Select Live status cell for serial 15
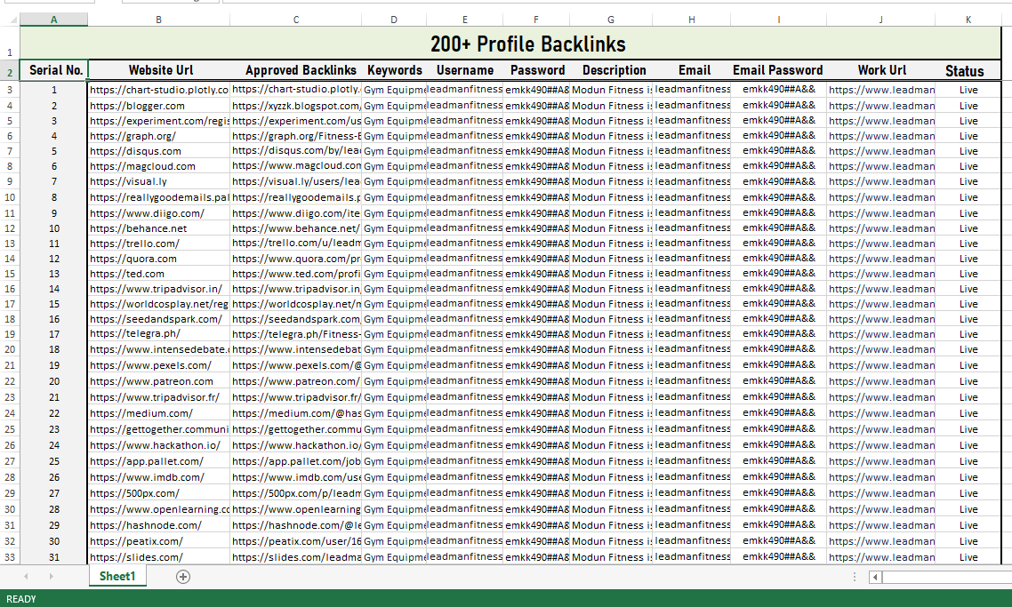The image size is (1012, 607). (968, 304)
